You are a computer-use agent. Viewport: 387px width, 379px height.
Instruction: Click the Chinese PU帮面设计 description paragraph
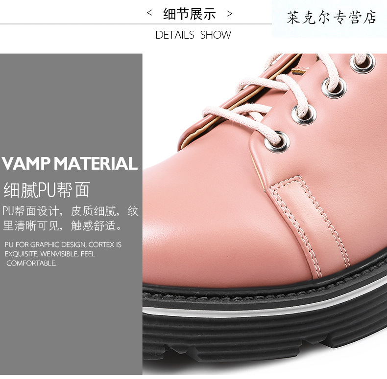tap(71, 218)
